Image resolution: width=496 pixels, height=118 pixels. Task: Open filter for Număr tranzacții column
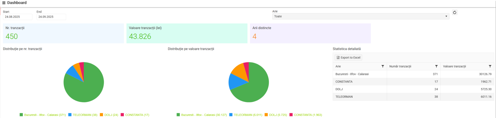(436, 66)
